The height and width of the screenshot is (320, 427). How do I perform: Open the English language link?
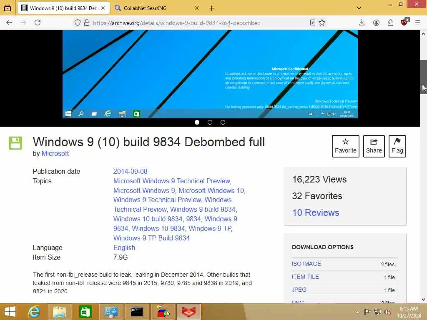[x=124, y=247]
